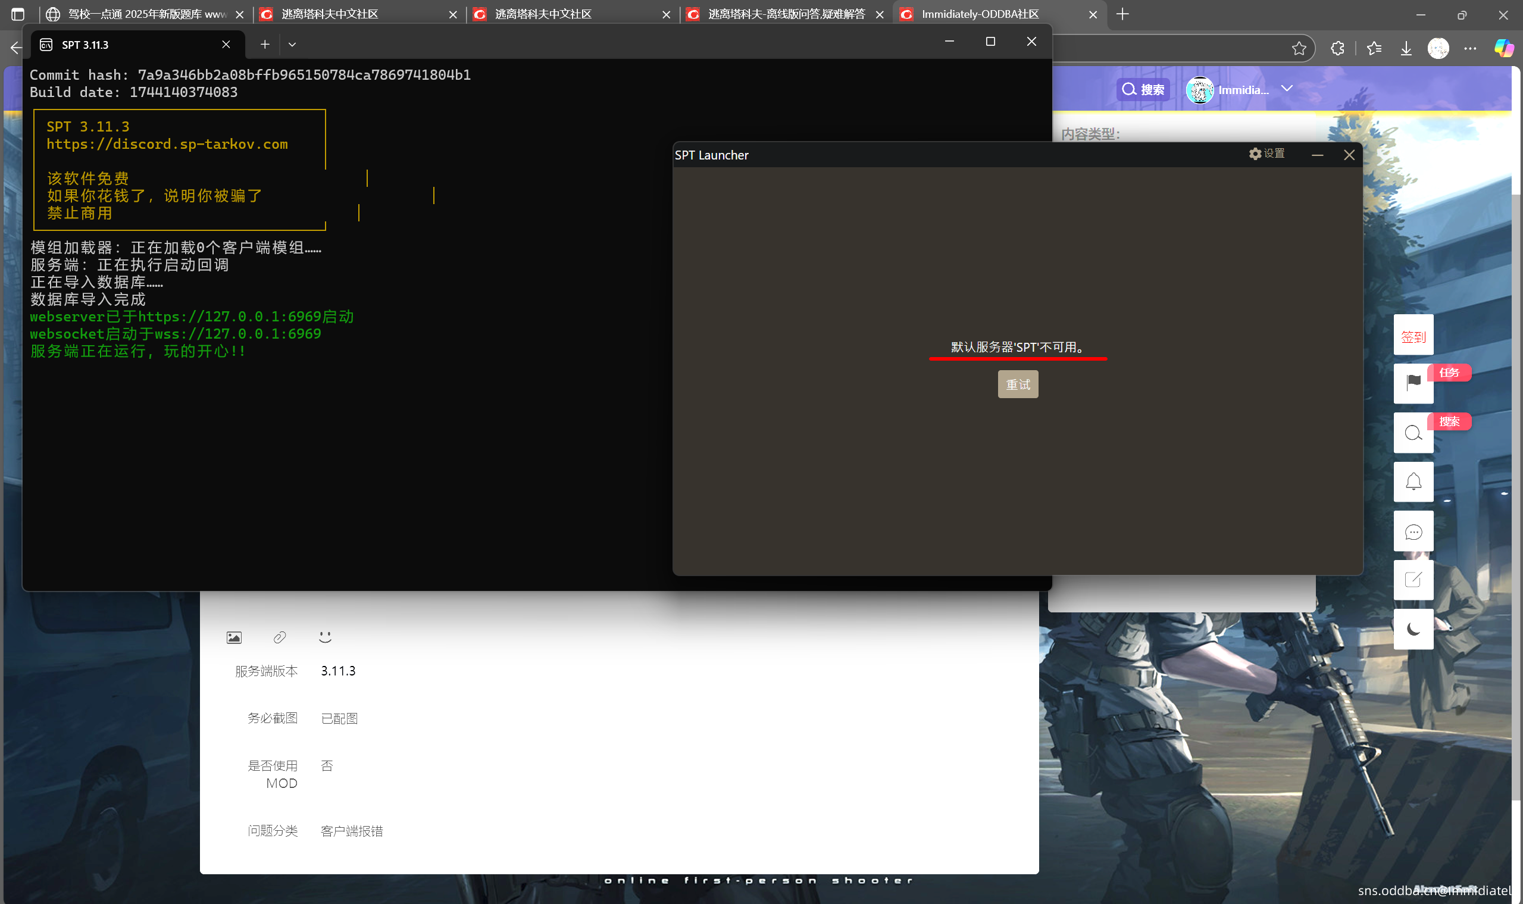Open the 任务 flag icon in sidebar

point(1413,383)
